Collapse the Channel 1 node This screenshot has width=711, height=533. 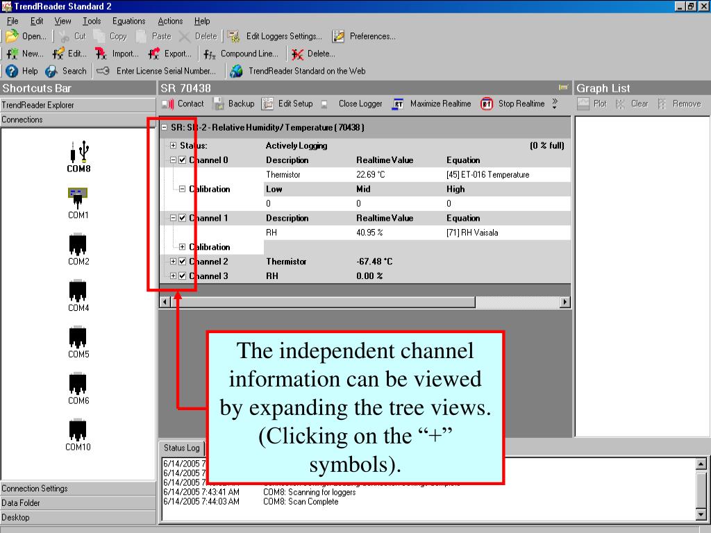[173, 218]
